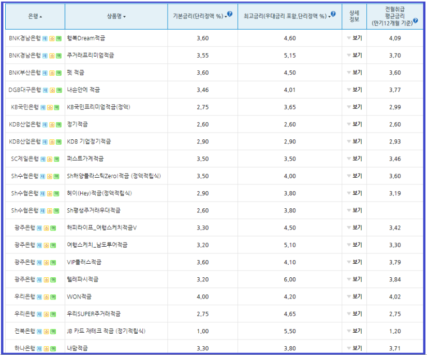Expand 보기 details for 주거래프리미엄적금
The image size is (427, 355).
point(355,55)
